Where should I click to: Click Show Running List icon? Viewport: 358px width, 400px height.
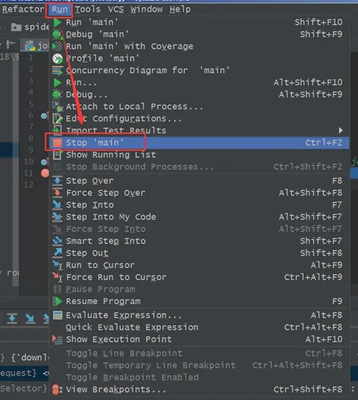tap(57, 154)
